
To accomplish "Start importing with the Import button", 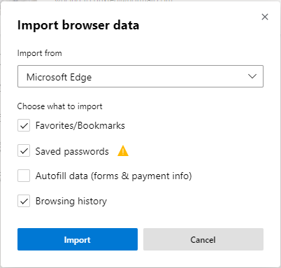I will 78,239.
